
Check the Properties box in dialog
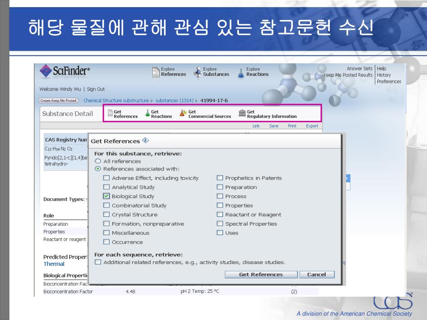coord(220,205)
